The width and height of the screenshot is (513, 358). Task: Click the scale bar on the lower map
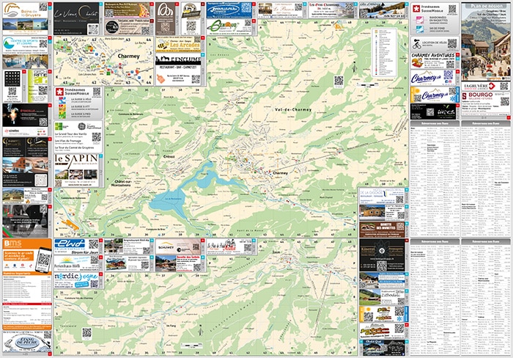tap(191, 346)
